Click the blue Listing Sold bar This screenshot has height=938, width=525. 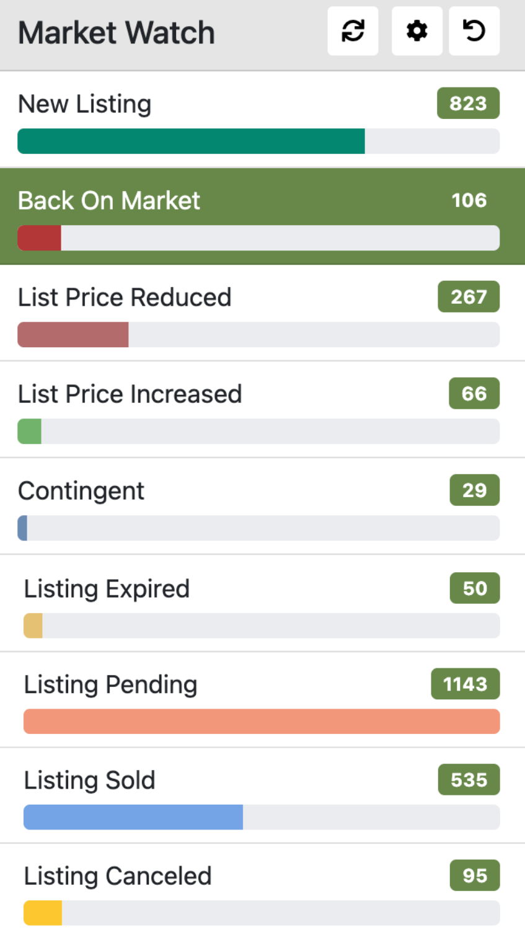pos(133,817)
